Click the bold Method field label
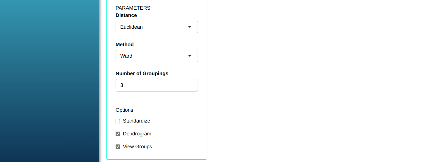This screenshot has height=162, width=439. [x=125, y=44]
